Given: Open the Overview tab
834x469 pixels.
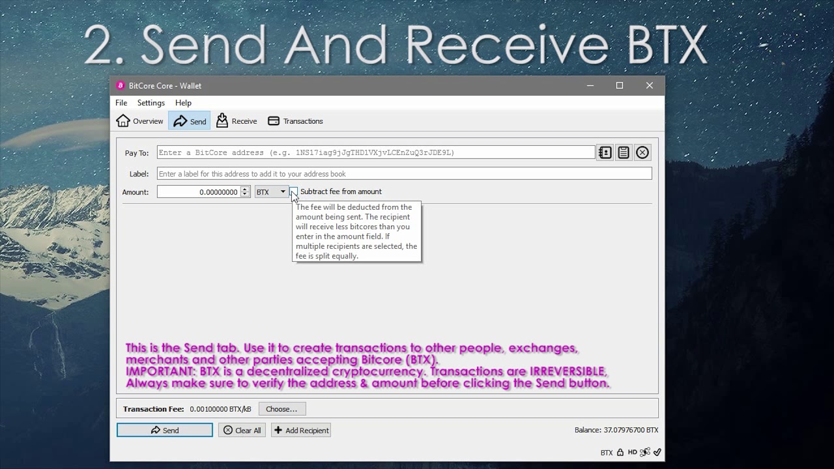Looking at the screenshot, I should pos(140,121).
